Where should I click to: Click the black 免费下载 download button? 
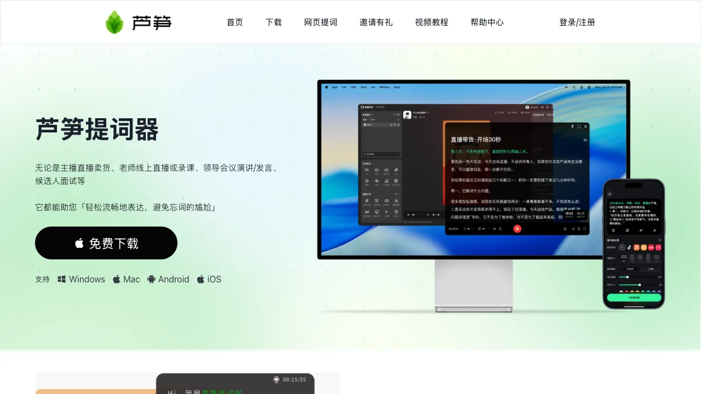106,243
